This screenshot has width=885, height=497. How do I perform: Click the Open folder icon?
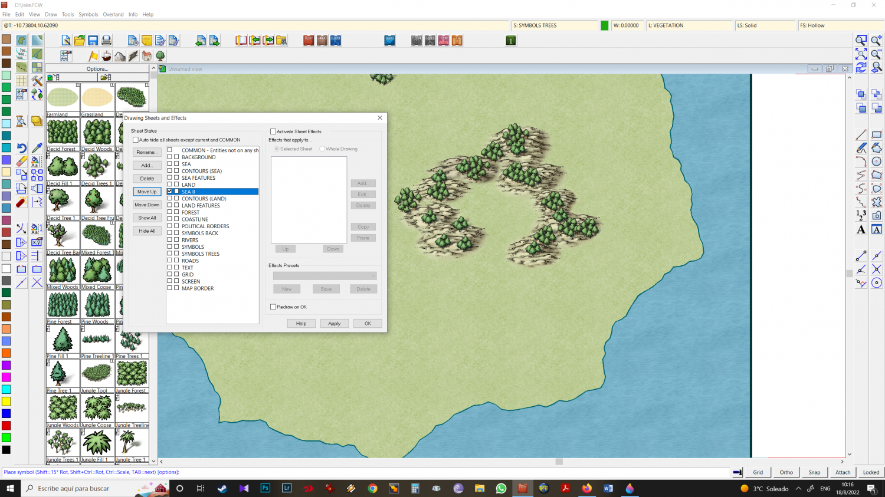80,40
